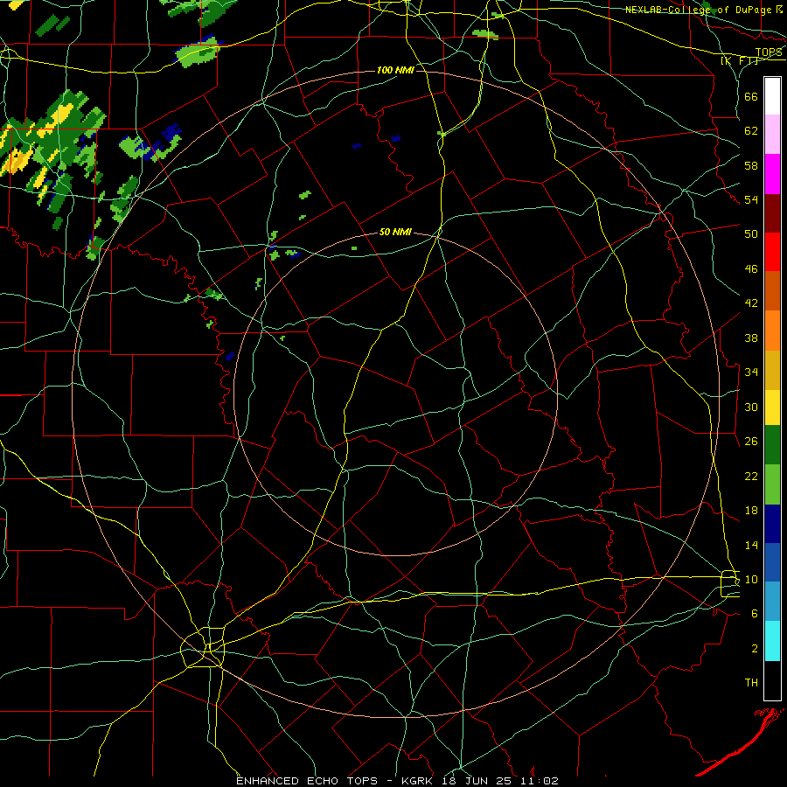Click the 38 value on the legend
Image resolution: width=787 pixels, height=787 pixels.
click(x=751, y=338)
